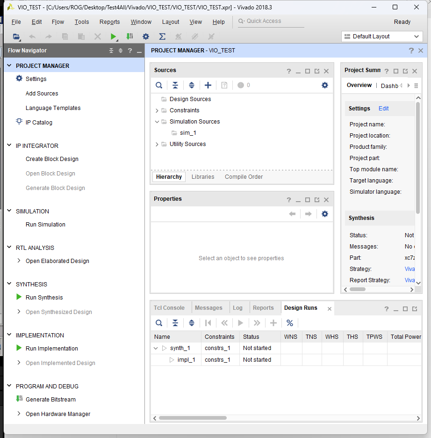
Task: Open IP Catalog from Flow Navigator
Action: pyautogui.click(x=39, y=122)
